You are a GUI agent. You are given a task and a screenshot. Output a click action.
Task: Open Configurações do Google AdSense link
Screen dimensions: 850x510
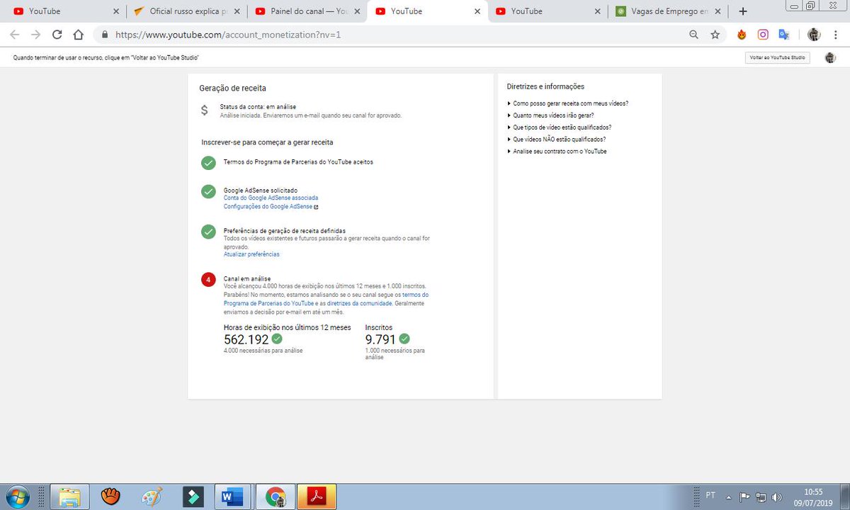tap(268, 207)
